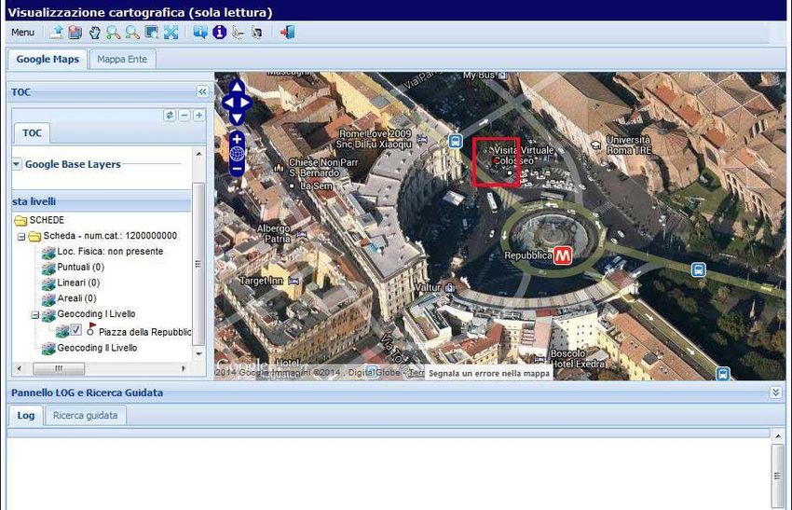Click the greyed pointer selection tool icon
The width and height of the screenshot is (792, 510).
pos(238,33)
